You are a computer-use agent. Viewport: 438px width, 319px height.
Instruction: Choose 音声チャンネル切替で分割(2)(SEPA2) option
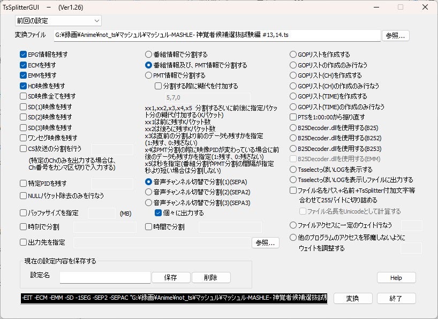[148, 192]
